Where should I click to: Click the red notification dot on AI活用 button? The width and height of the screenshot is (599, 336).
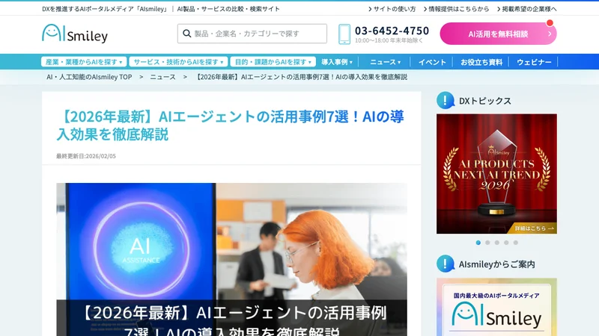550,23
